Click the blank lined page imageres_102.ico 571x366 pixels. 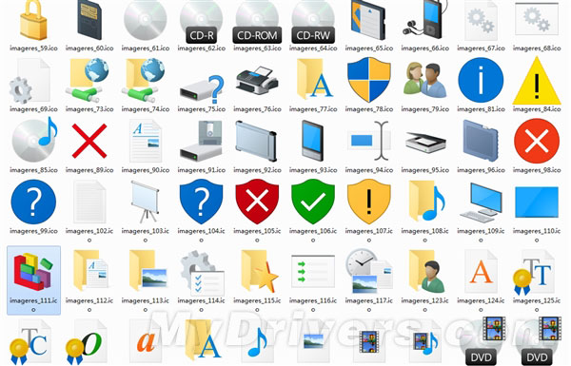pyautogui.click(x=89, y=202)
